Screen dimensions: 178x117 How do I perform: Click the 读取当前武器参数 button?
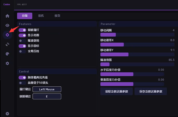point(116,92)
